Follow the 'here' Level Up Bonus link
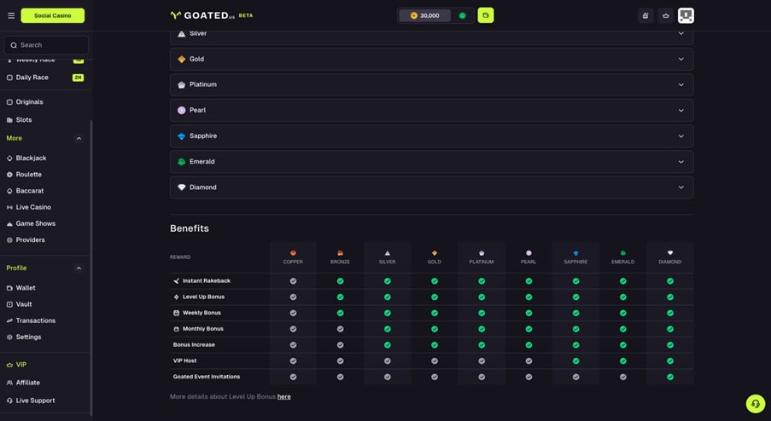 coord(283,396)
